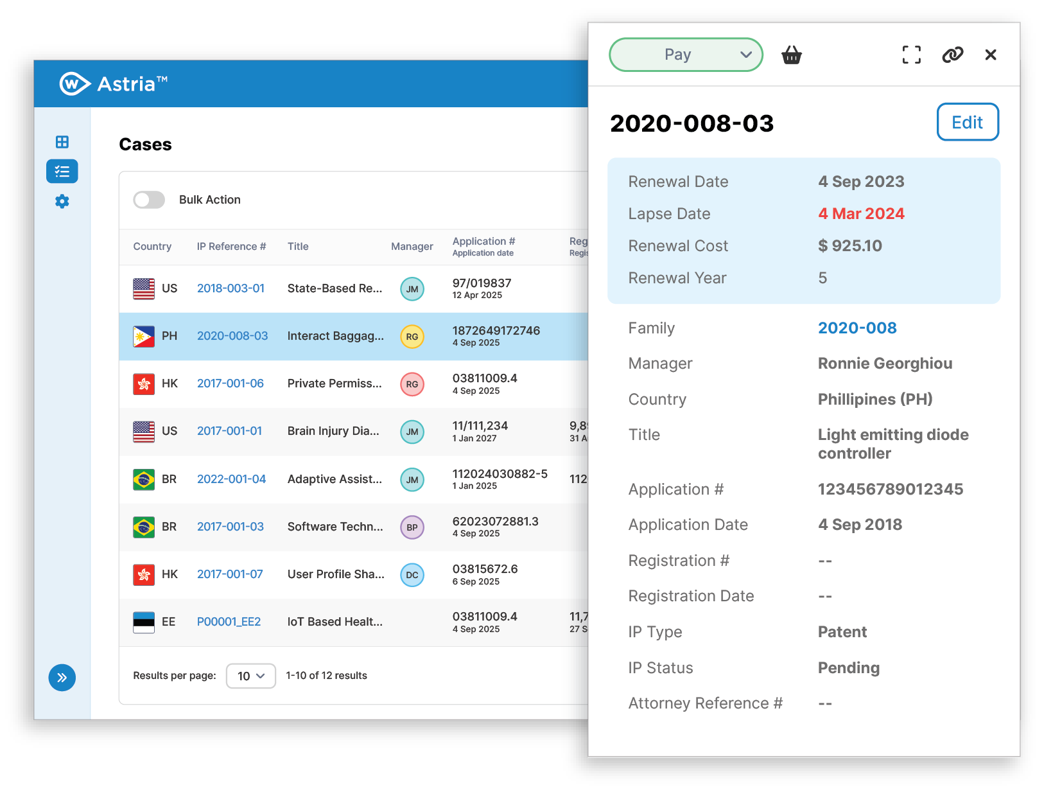Expand sidebar with double chevron button

click(62, 678)
